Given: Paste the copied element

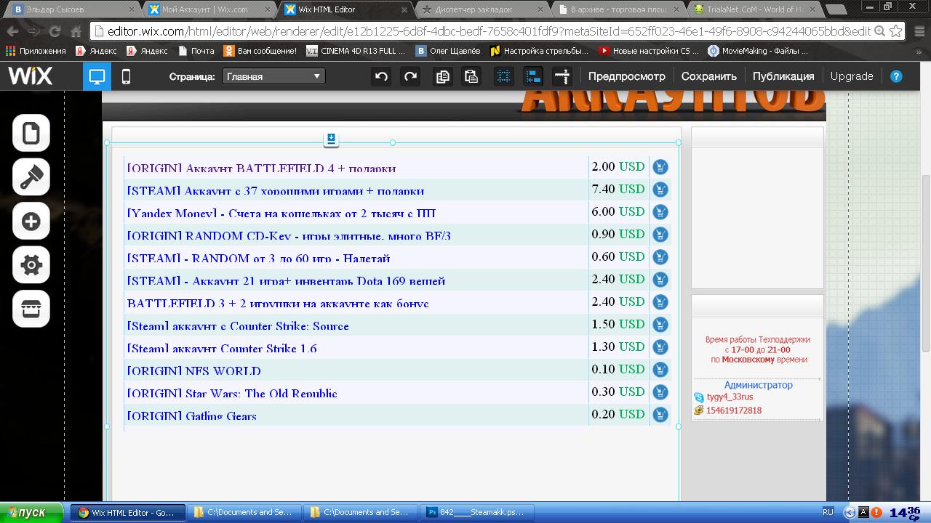Looking at the screenshot, I should pyautogui.click(x=471, y=76).
